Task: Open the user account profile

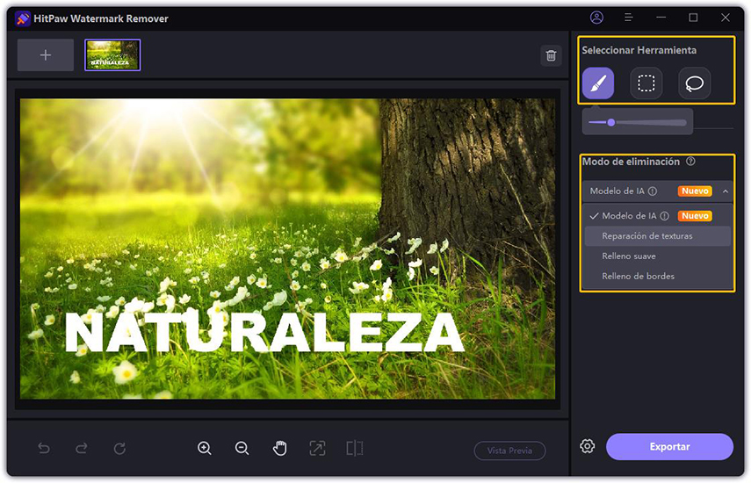Action: pyautogui.click(x=597, y=18)
